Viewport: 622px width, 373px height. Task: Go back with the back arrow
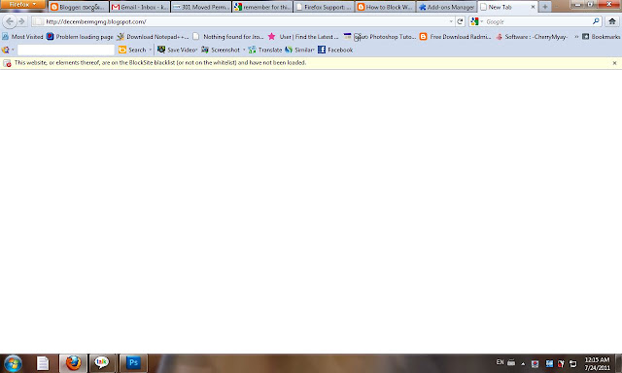point(10,21)
